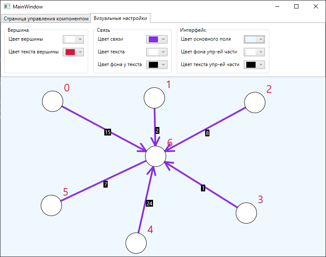Click graph vertex 0 circle
The image size is (326, 257).
53,101
